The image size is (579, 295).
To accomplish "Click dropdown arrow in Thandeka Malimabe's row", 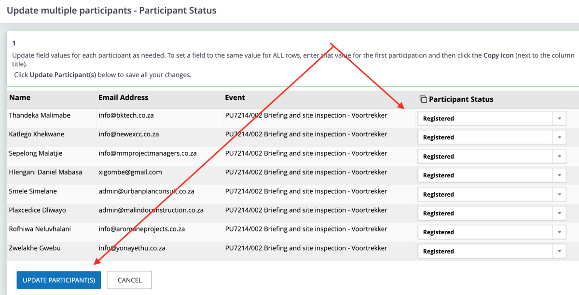I will [559, 119].
